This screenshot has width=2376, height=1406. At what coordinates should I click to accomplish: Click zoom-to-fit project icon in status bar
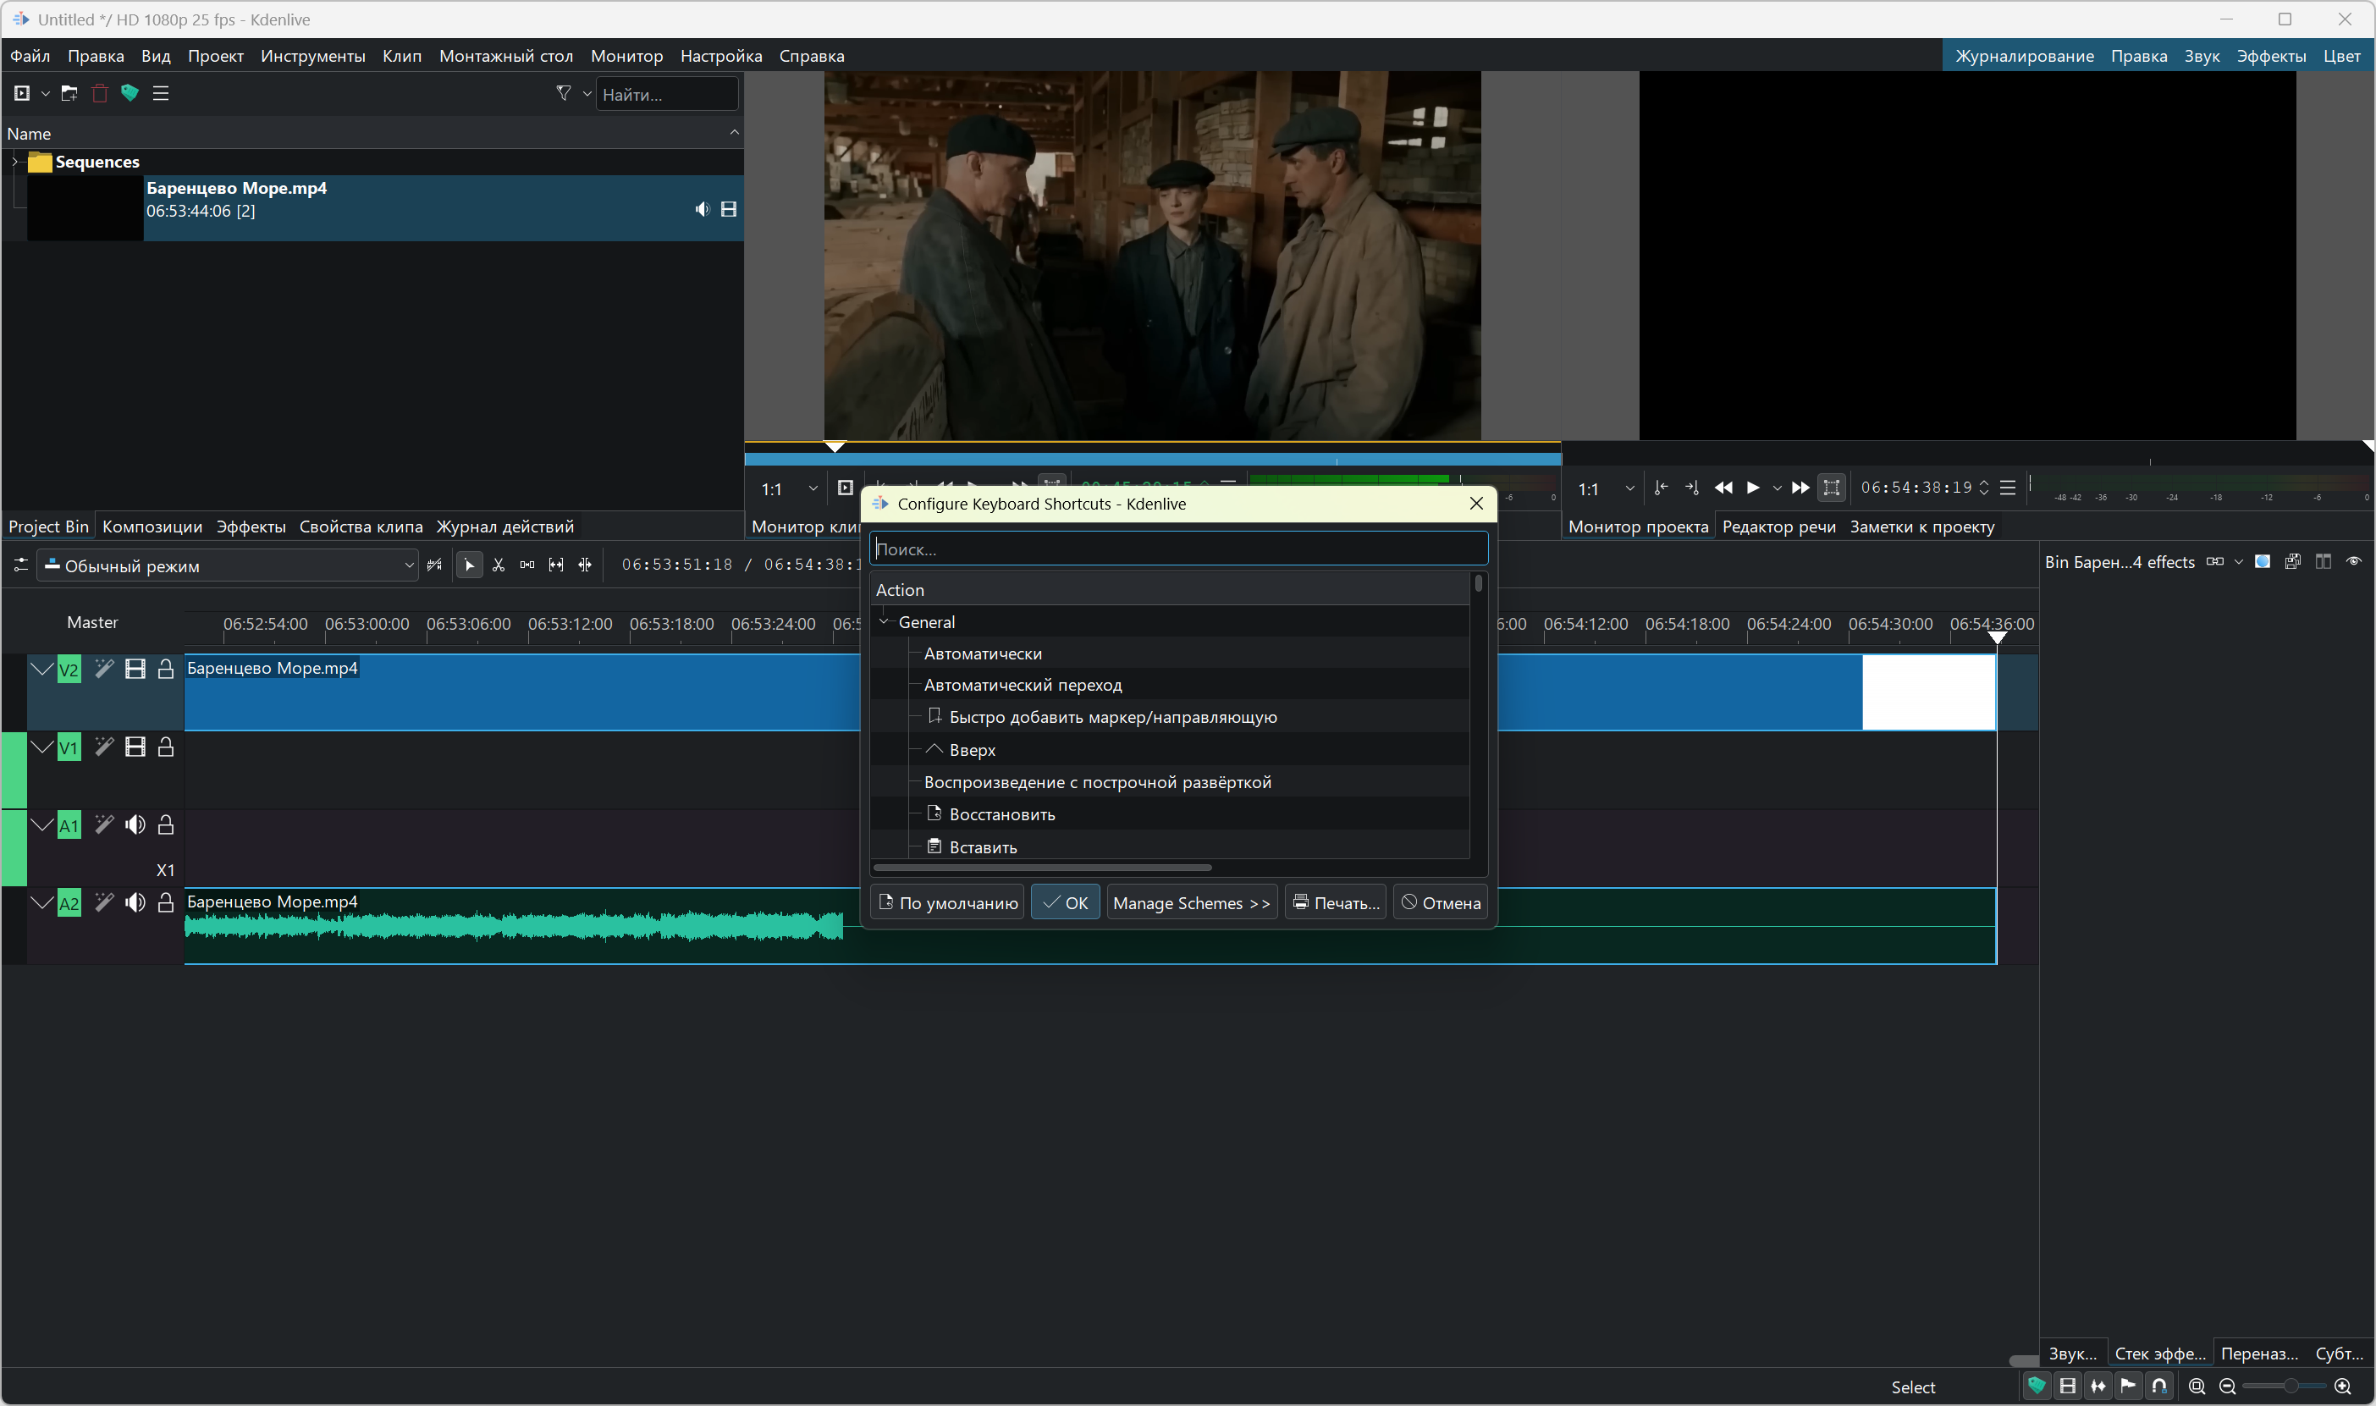(x=2197, y=1386)
